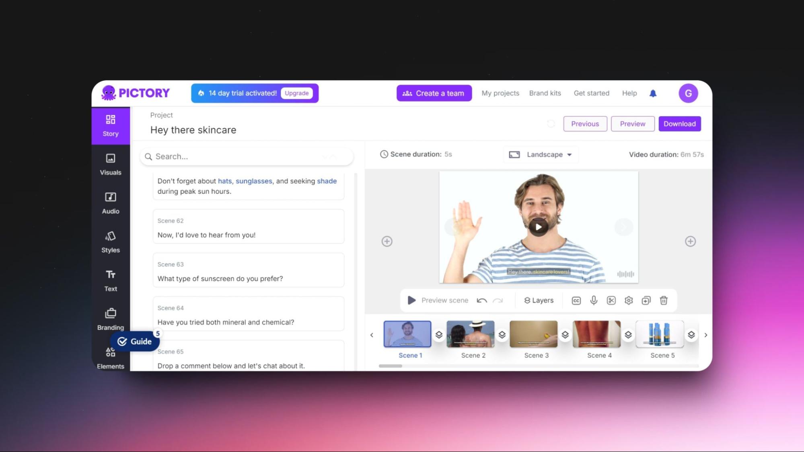
Task: Click the Story tab in sidebar
Action: [110, 125]
